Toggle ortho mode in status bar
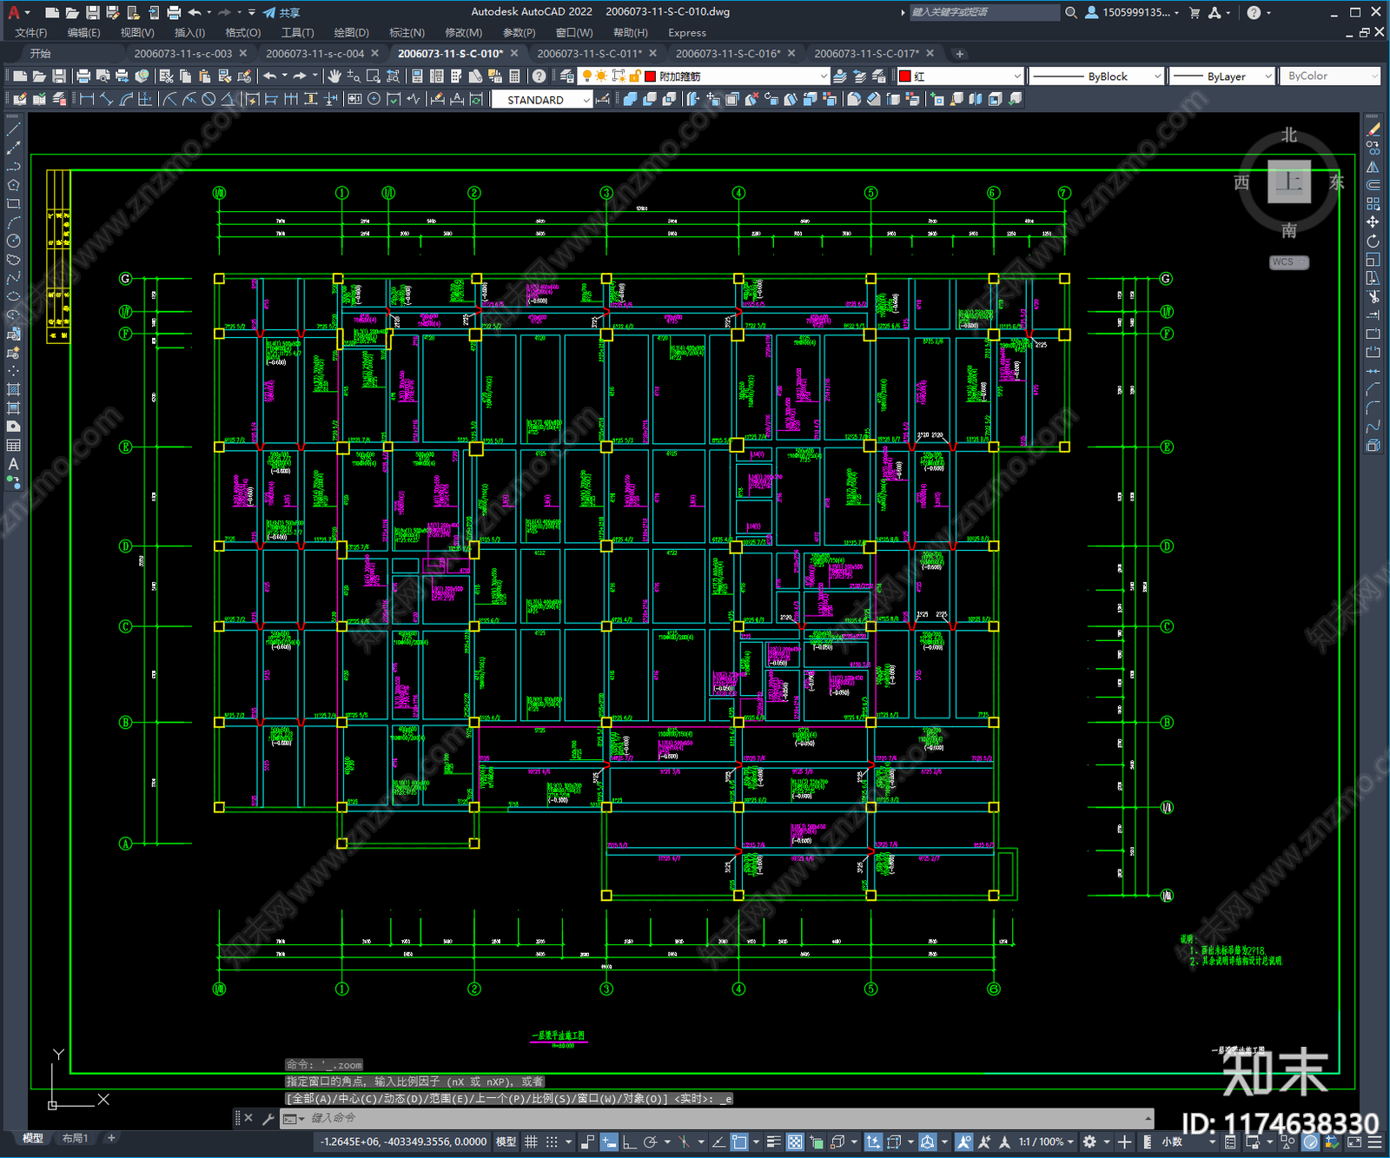The image size is (1390, 1158). click(x=629, y=1141)
